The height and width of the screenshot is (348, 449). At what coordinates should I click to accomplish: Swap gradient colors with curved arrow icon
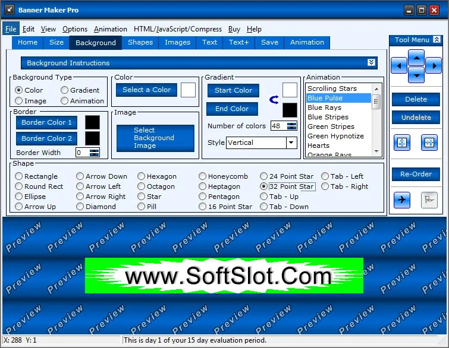pos(274,100)
